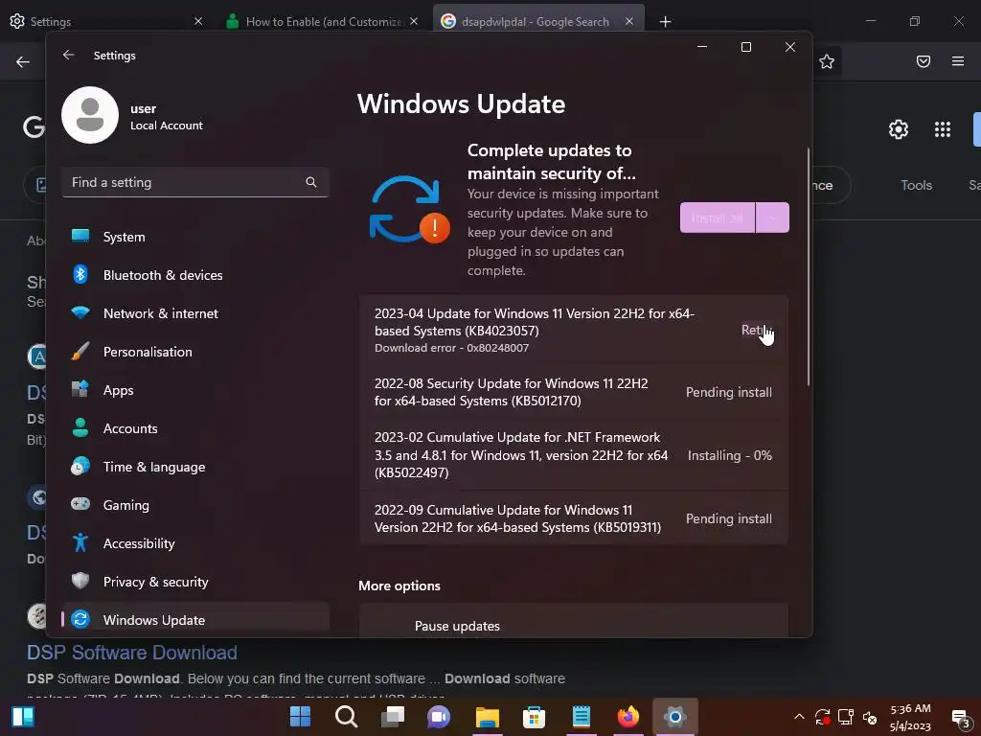
Task: Open the Windows Start menu
Action: [x=300, y=717]
